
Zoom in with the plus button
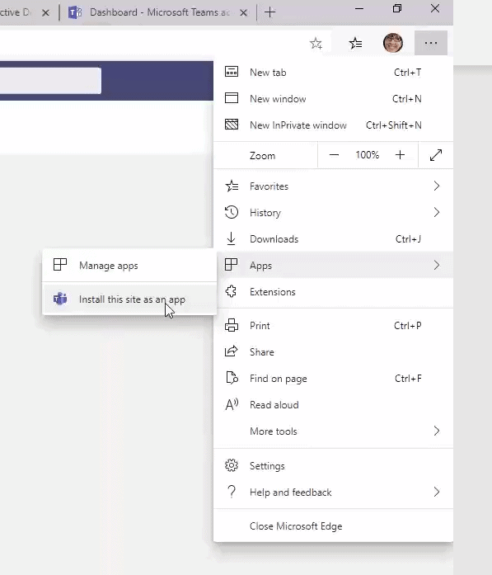400,155
